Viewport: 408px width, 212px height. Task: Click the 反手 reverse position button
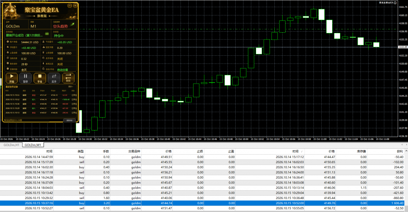[54, 78]
